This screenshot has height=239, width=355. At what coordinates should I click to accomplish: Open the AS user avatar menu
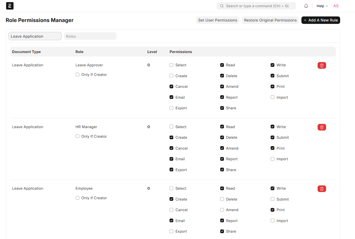pos(336,6)
